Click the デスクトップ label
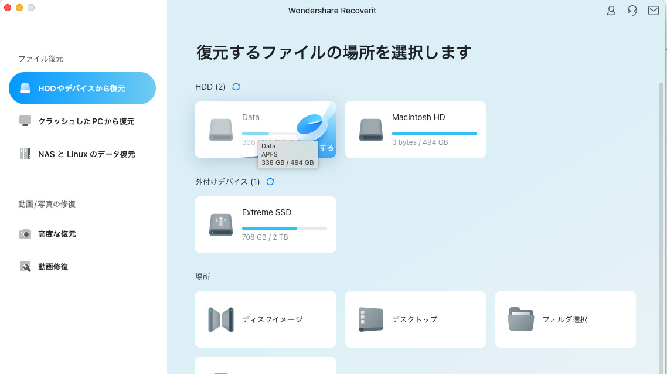Image resolution: width=667 pixels, height=374 pixels. (415, 319)
